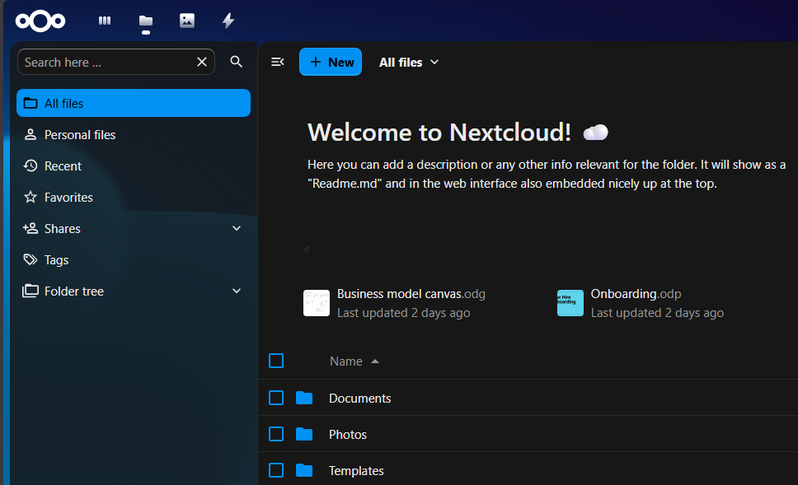Click the Name sort arrow
This screenshot has width=798, height=485.
tap(375, 361)
